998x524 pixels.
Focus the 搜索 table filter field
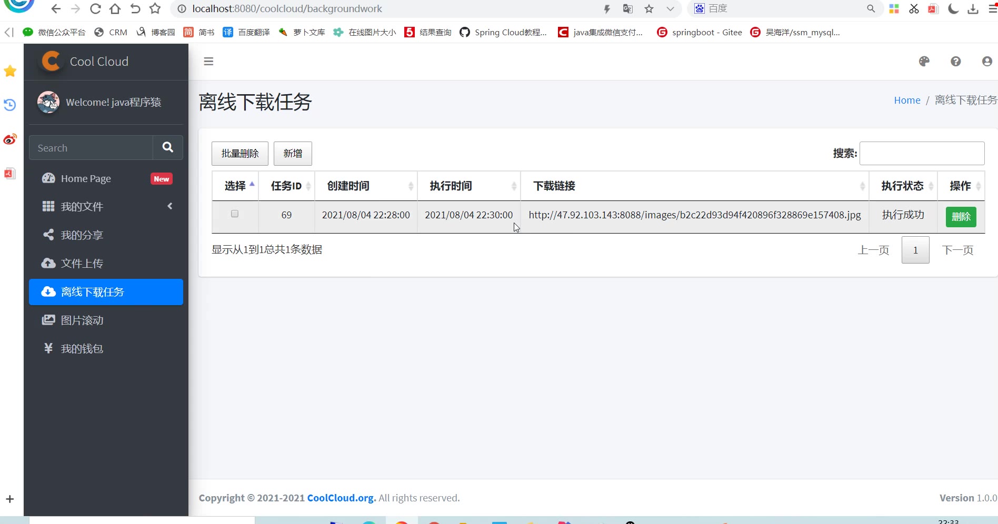point(922,153)
